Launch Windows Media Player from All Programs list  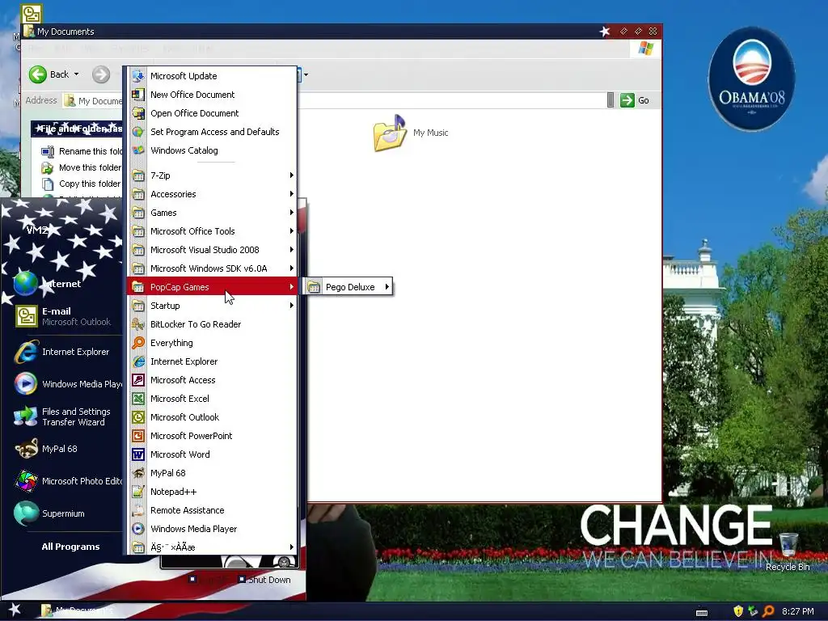pos(211,529)
